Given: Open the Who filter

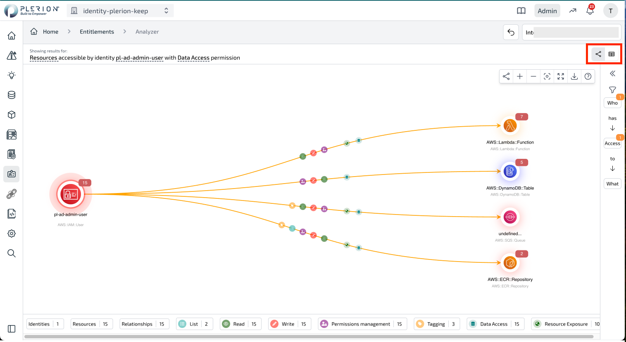Looking at the screenshot, I should pos(612,103).
